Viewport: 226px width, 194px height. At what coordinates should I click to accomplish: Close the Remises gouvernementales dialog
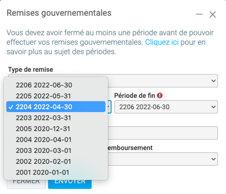[213, 15]
